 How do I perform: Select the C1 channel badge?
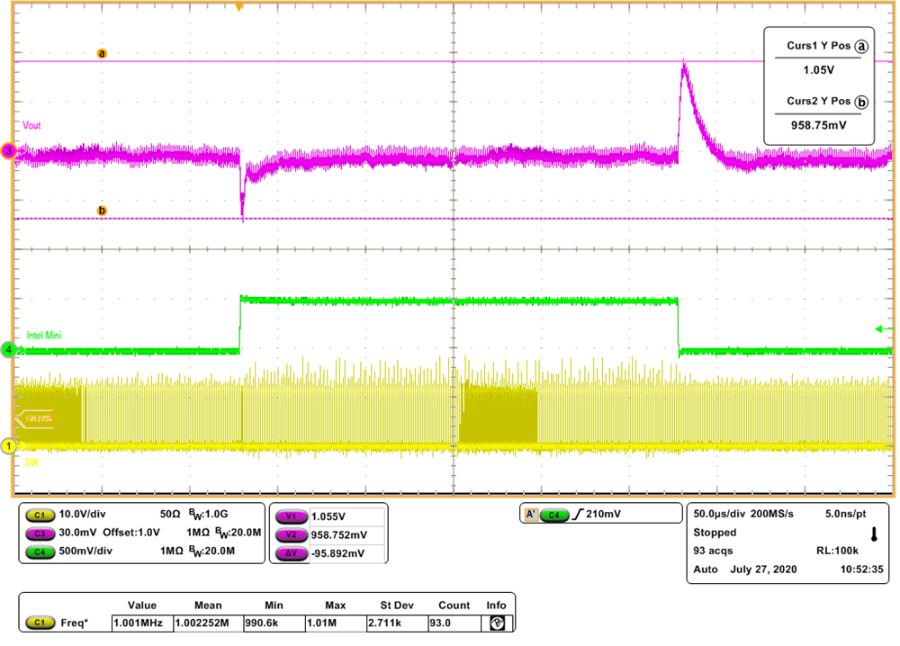tap(40, 514)
